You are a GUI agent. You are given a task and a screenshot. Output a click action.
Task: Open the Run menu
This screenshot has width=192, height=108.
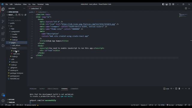pyautogui.click(x=34, y=4)
